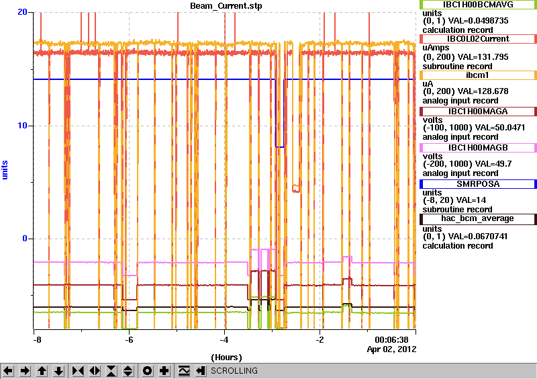Click the X-axis tick label -8
537x379 pixels.
[37, 340]
